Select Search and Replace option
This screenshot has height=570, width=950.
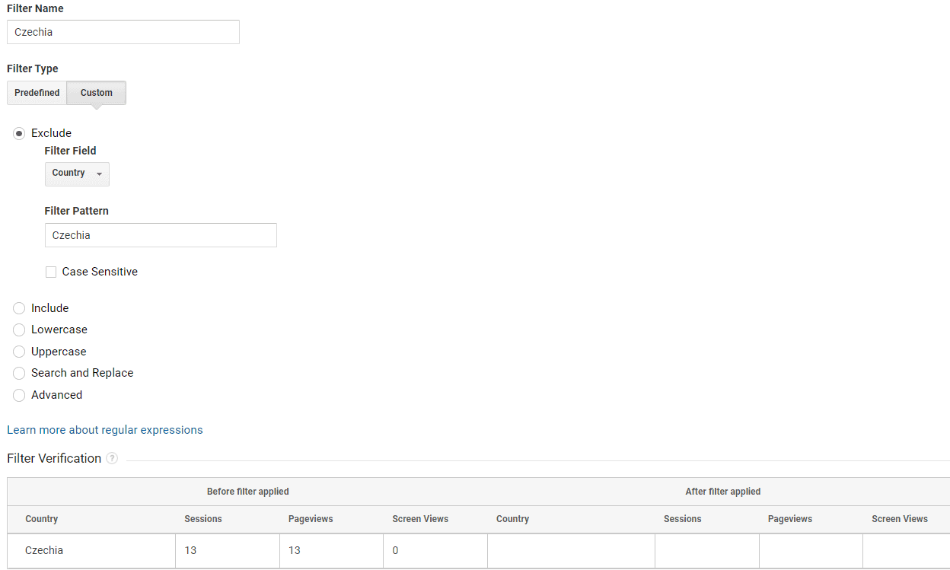(19, 373)
